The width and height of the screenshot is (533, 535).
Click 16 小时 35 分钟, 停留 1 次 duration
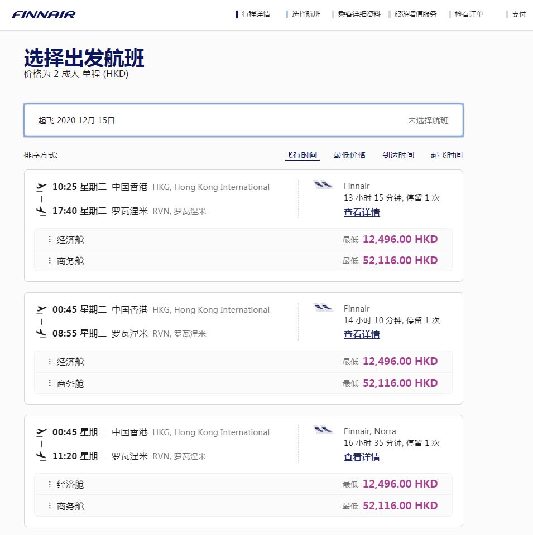pos(392,443)
